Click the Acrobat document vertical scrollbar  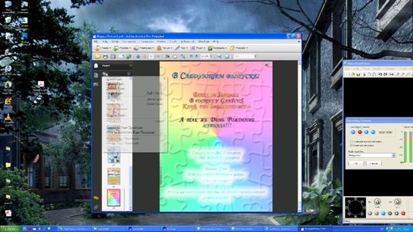click(x=299, y=137)
